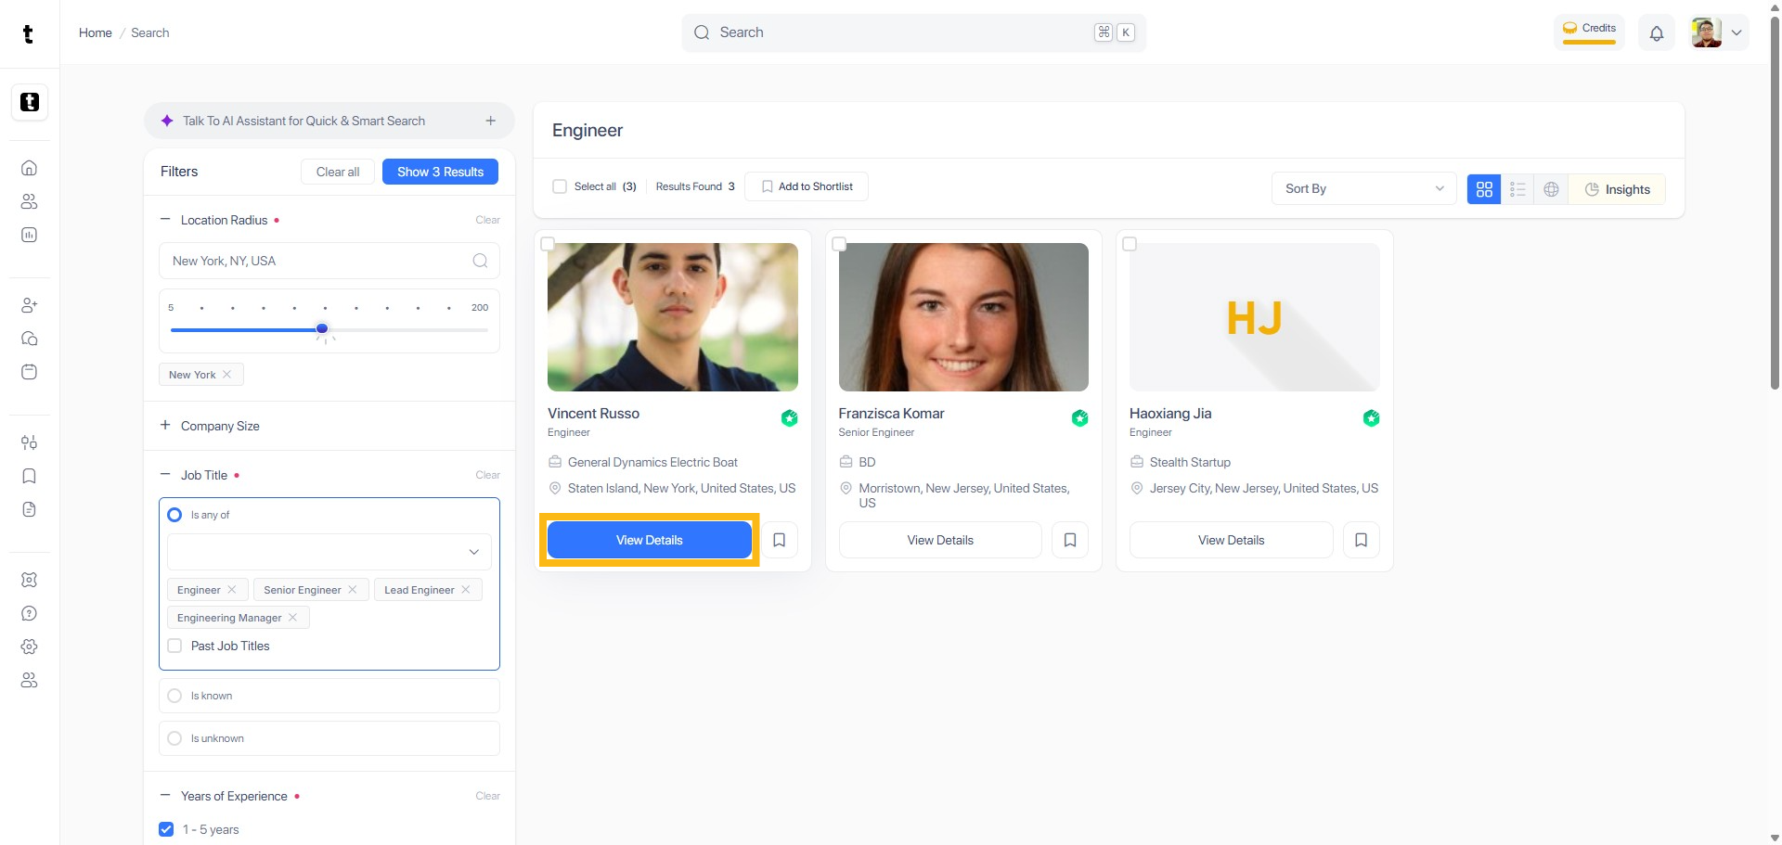Bookmark Haoxiang Jia's profile card
Image resolution: width=1782 pixels, height=845 pixels.
coord(1362,540)
